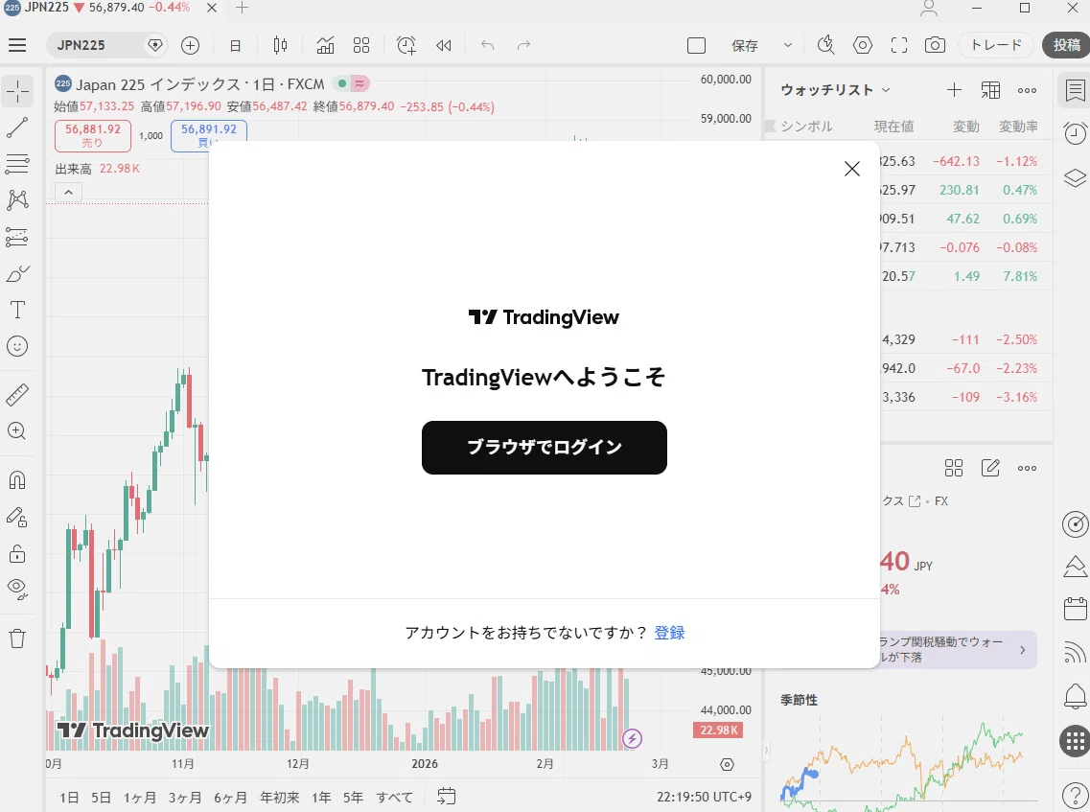Collapse the indicator legend chevron

(68, 193)
